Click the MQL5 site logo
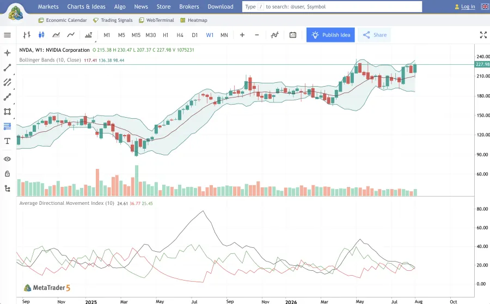The height and width of the screenshot is (304, 490). pos(15,13)
